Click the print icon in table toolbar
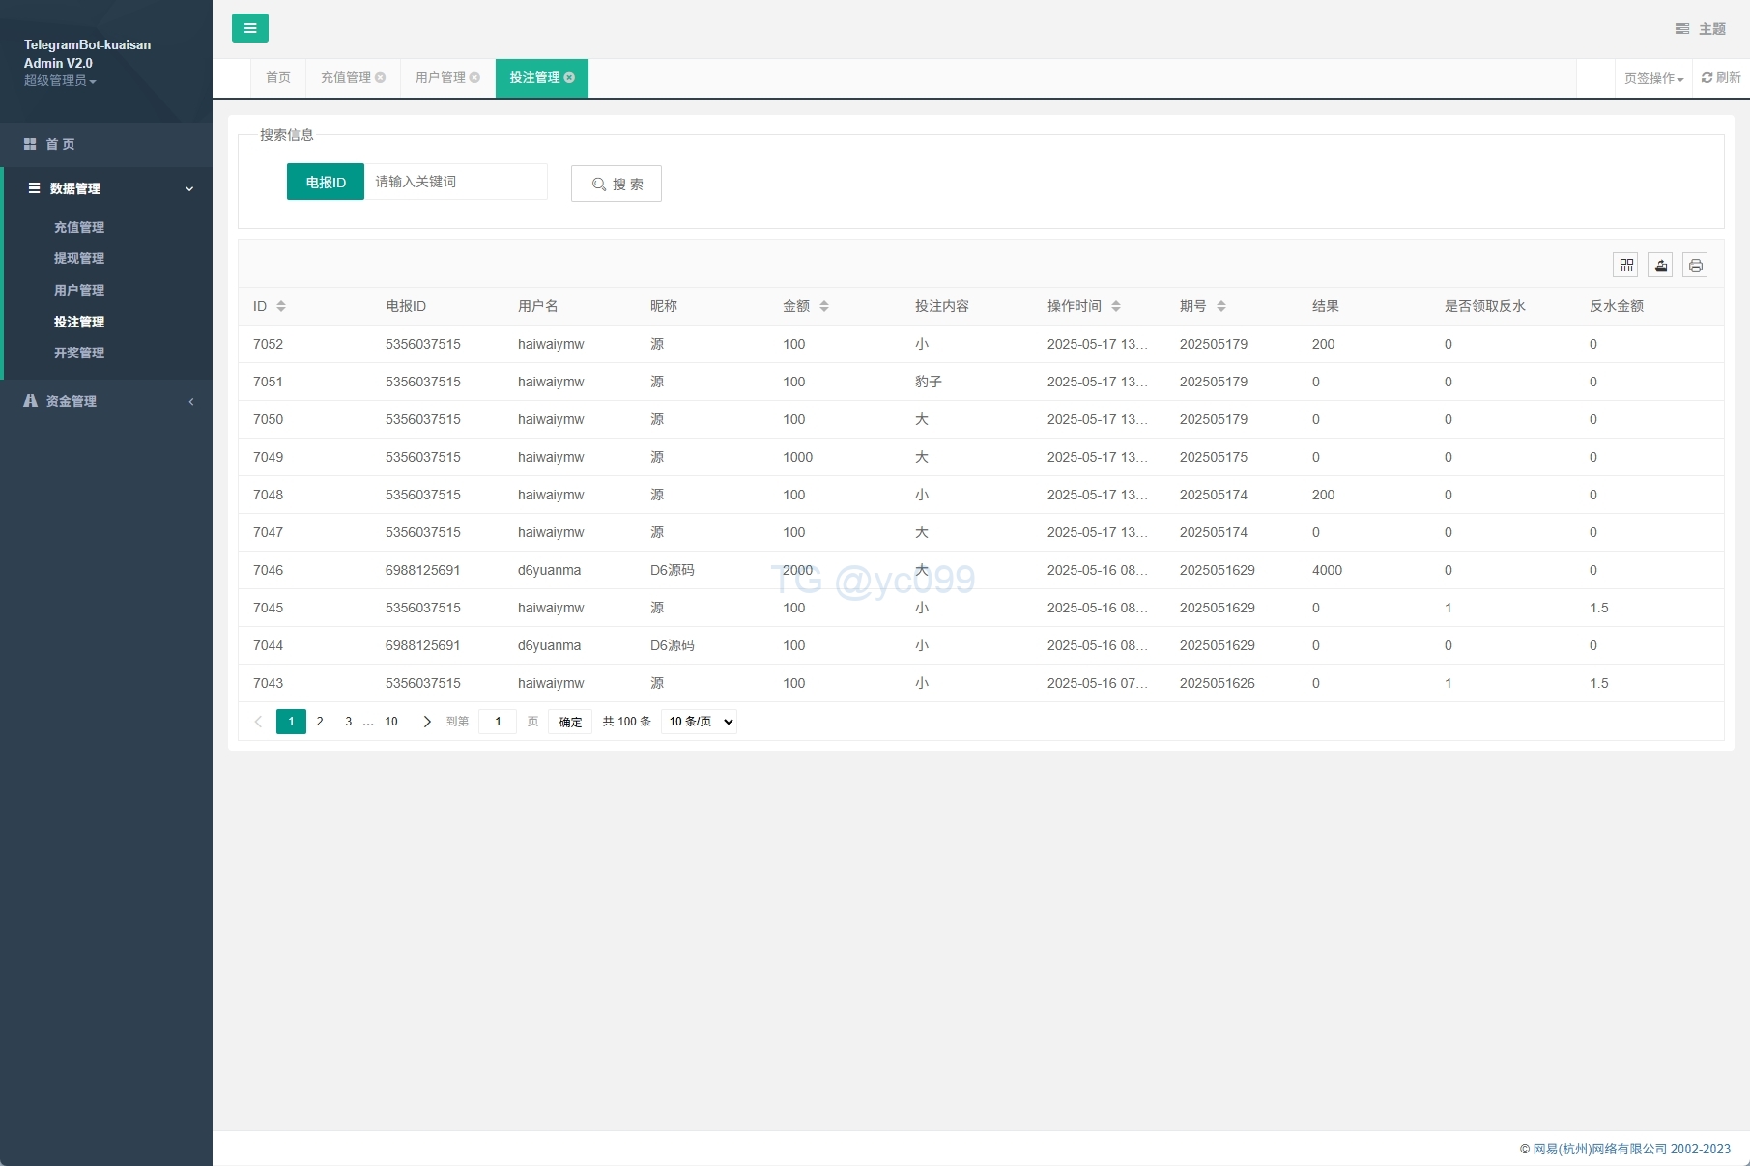The width and height of the screenshot is (1750, 1166). [x=1695, y=265]
